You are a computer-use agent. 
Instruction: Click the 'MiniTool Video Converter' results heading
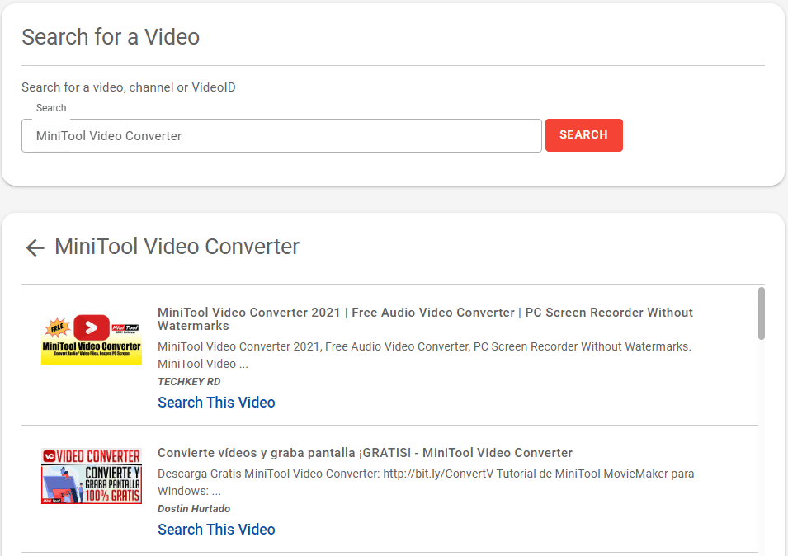[177, 247]
